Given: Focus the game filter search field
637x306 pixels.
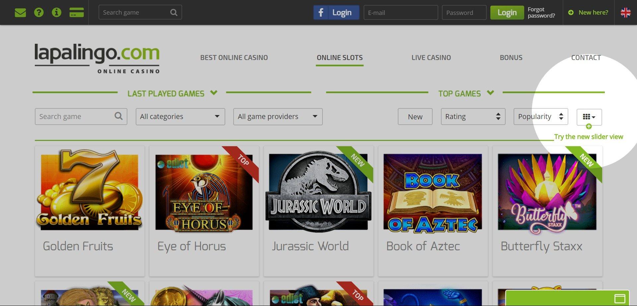Looking at the screenshot, I should (x=81, y=117).
